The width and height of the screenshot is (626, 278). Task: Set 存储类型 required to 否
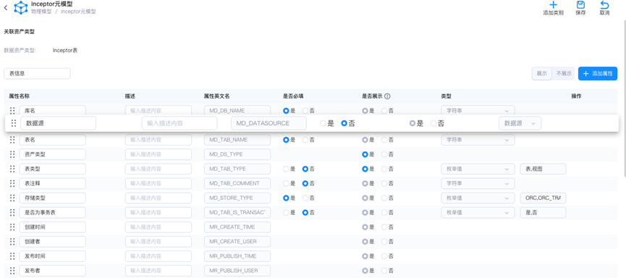(x=305, y=198)
